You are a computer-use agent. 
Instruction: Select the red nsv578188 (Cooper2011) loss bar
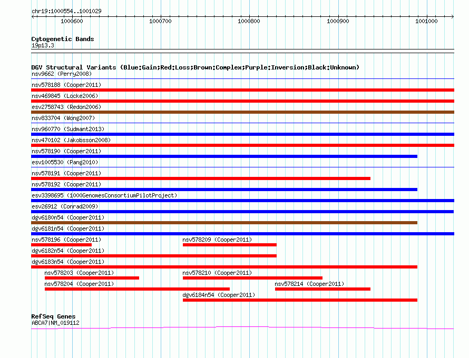coord(242,90)
